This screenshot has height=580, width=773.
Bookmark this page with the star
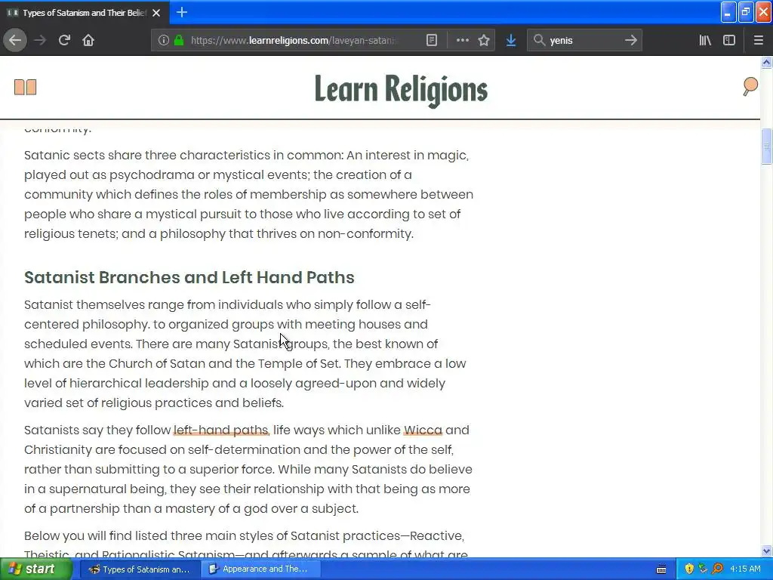coord(484,41)
